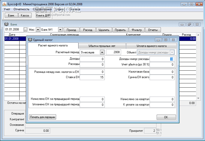The height and width of the screenshot is (141, 205).
Task: Click the Сумма ЕН всего field
Action: coord(162,77)
